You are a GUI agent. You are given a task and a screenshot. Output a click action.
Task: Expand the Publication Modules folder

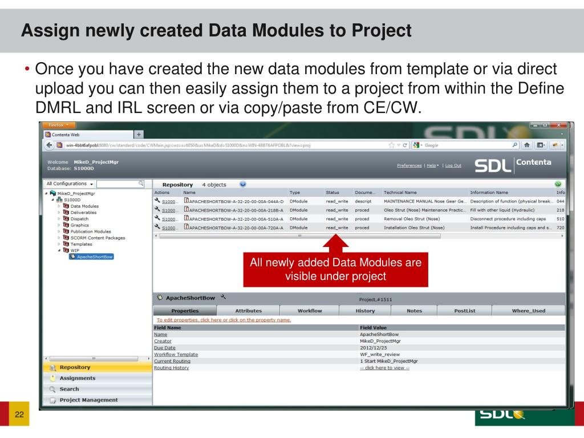59,232
